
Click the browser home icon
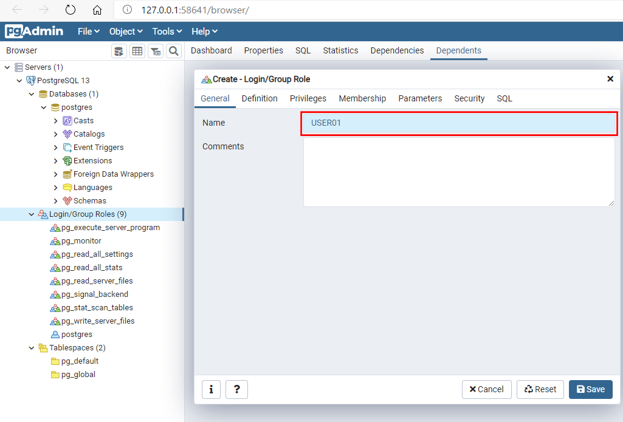pyautogui.click(x=97, y=10)
